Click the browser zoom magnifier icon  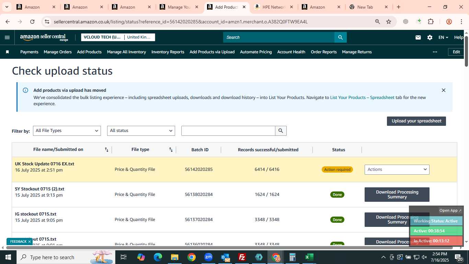pyautogui.click(x=378, y=22)
